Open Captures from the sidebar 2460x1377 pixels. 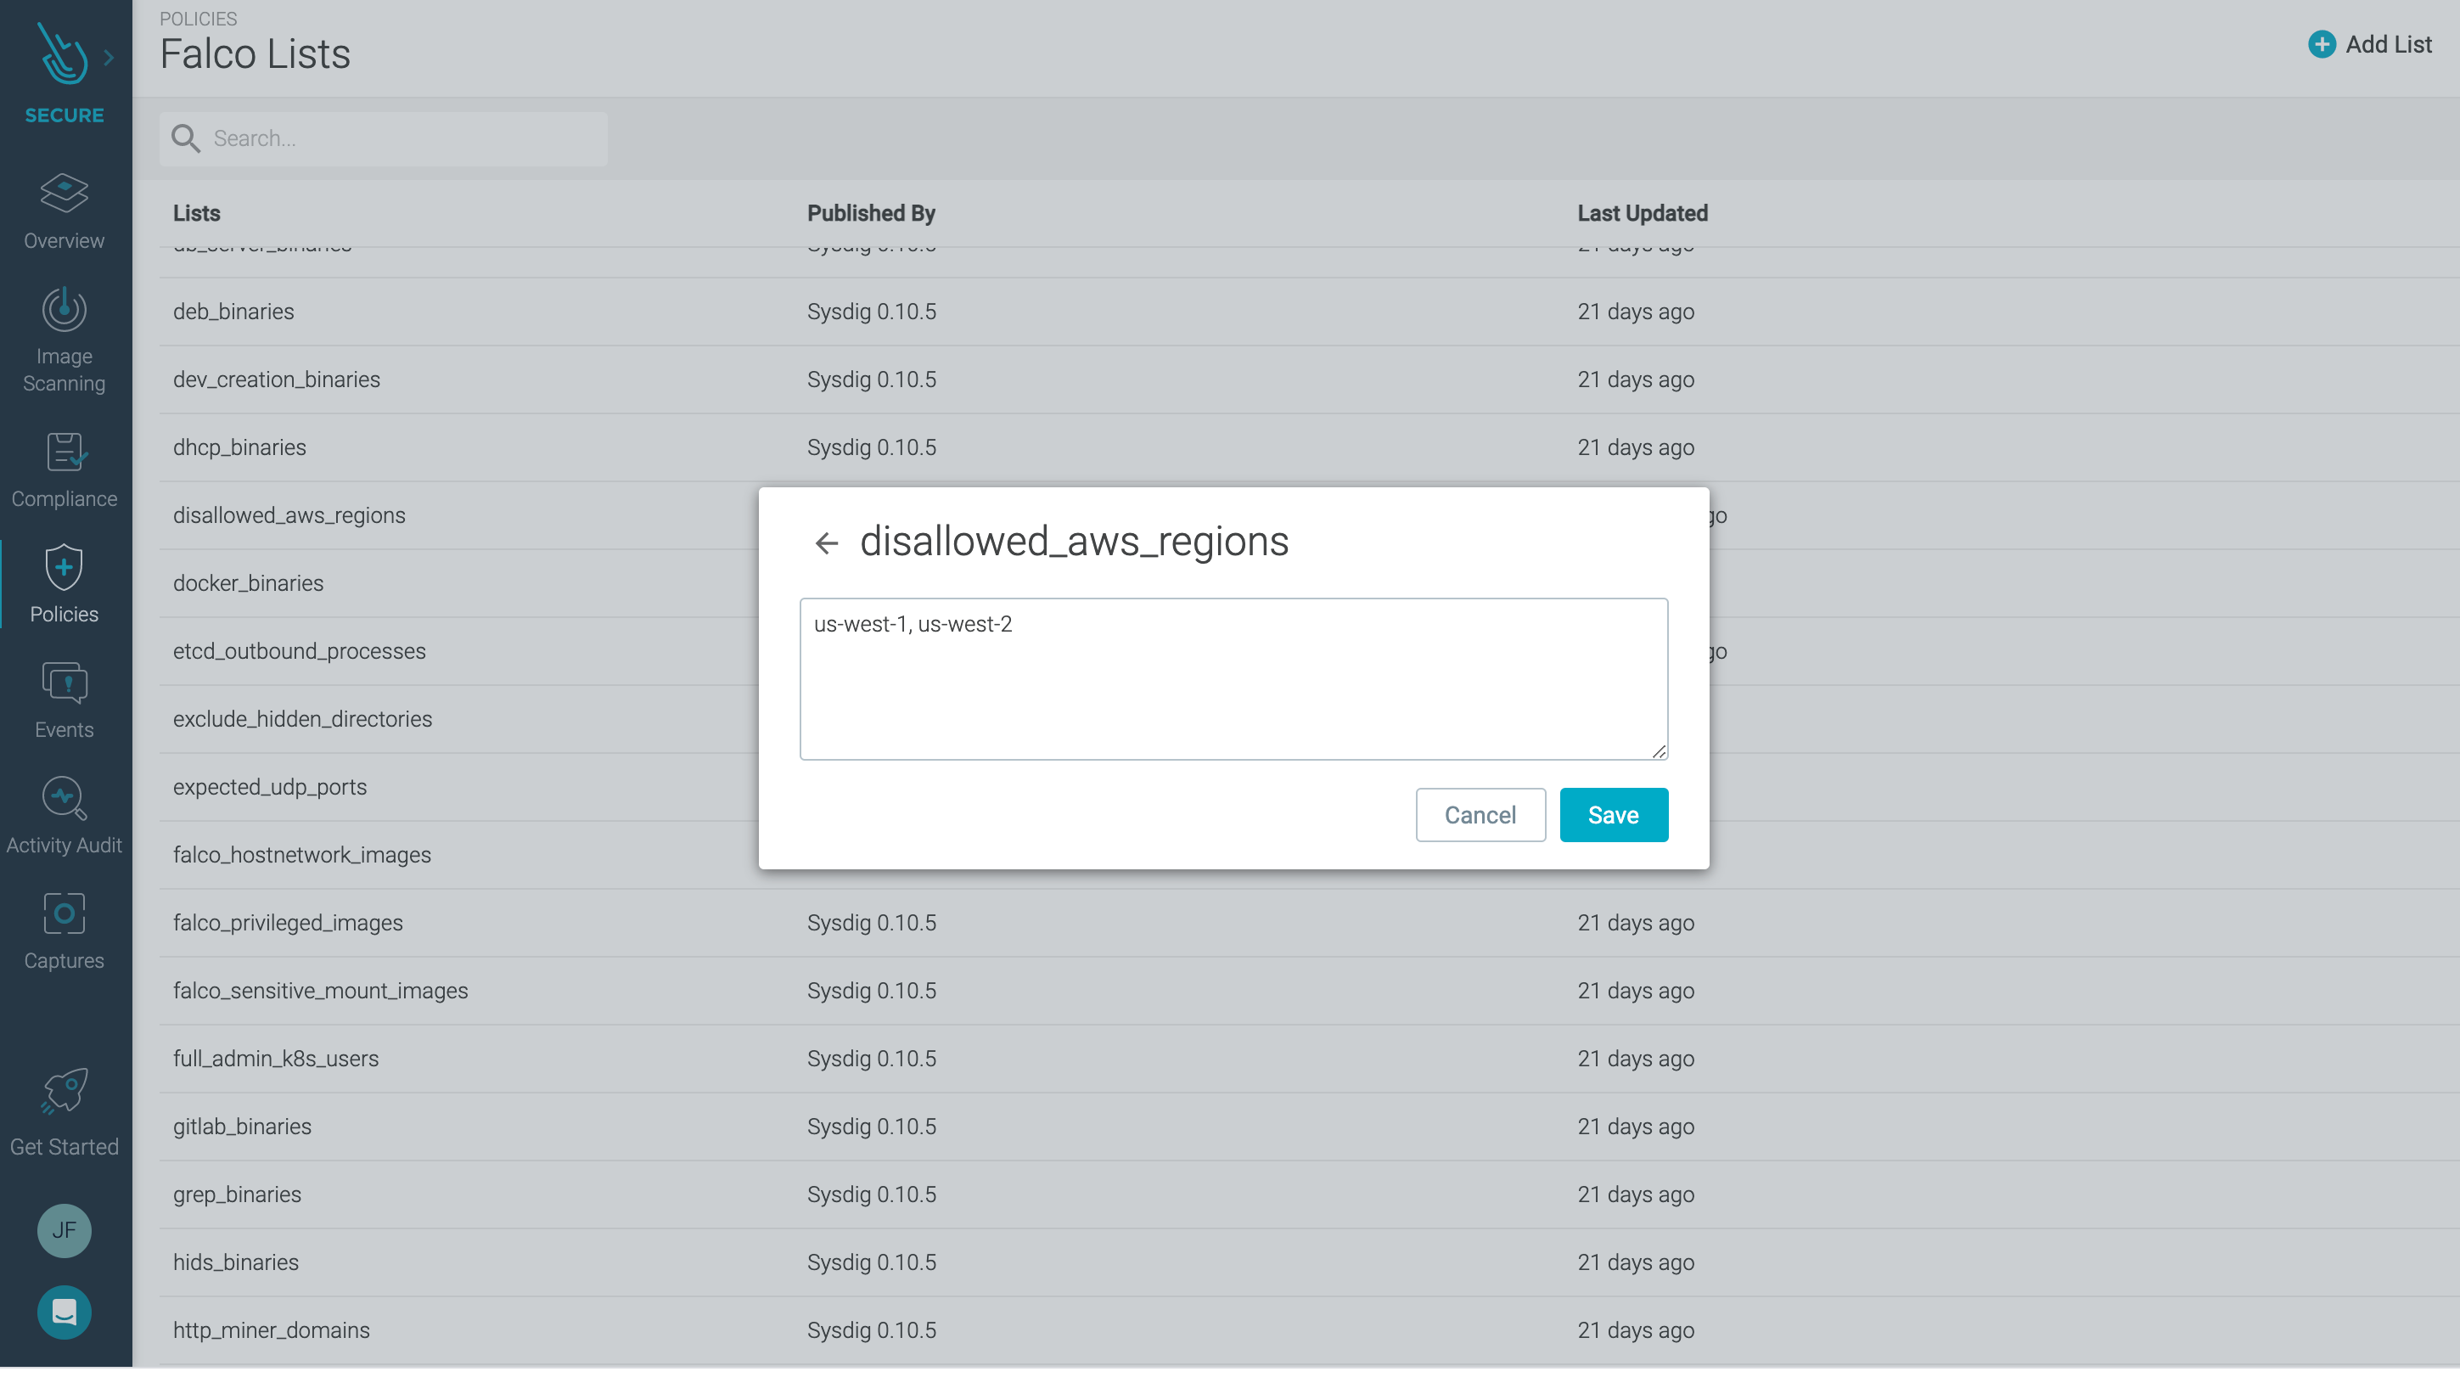point(64,932)
